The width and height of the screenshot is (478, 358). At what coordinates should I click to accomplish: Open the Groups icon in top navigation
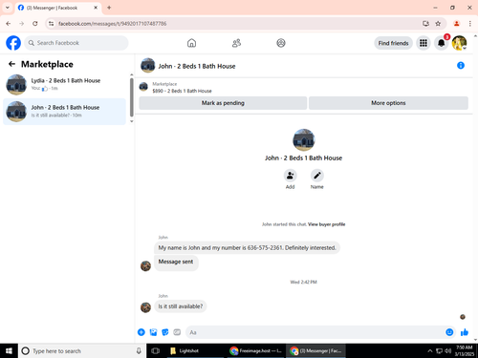281,43
